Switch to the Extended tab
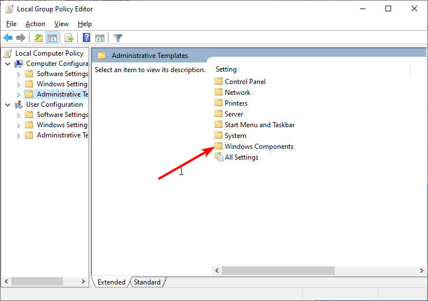 pos(111,282)
